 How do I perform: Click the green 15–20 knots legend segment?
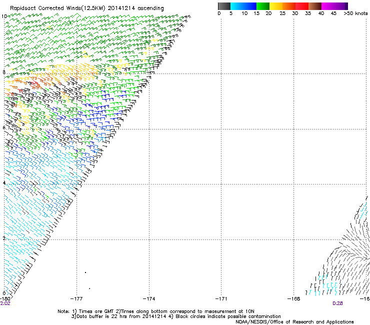coord(263,6)
